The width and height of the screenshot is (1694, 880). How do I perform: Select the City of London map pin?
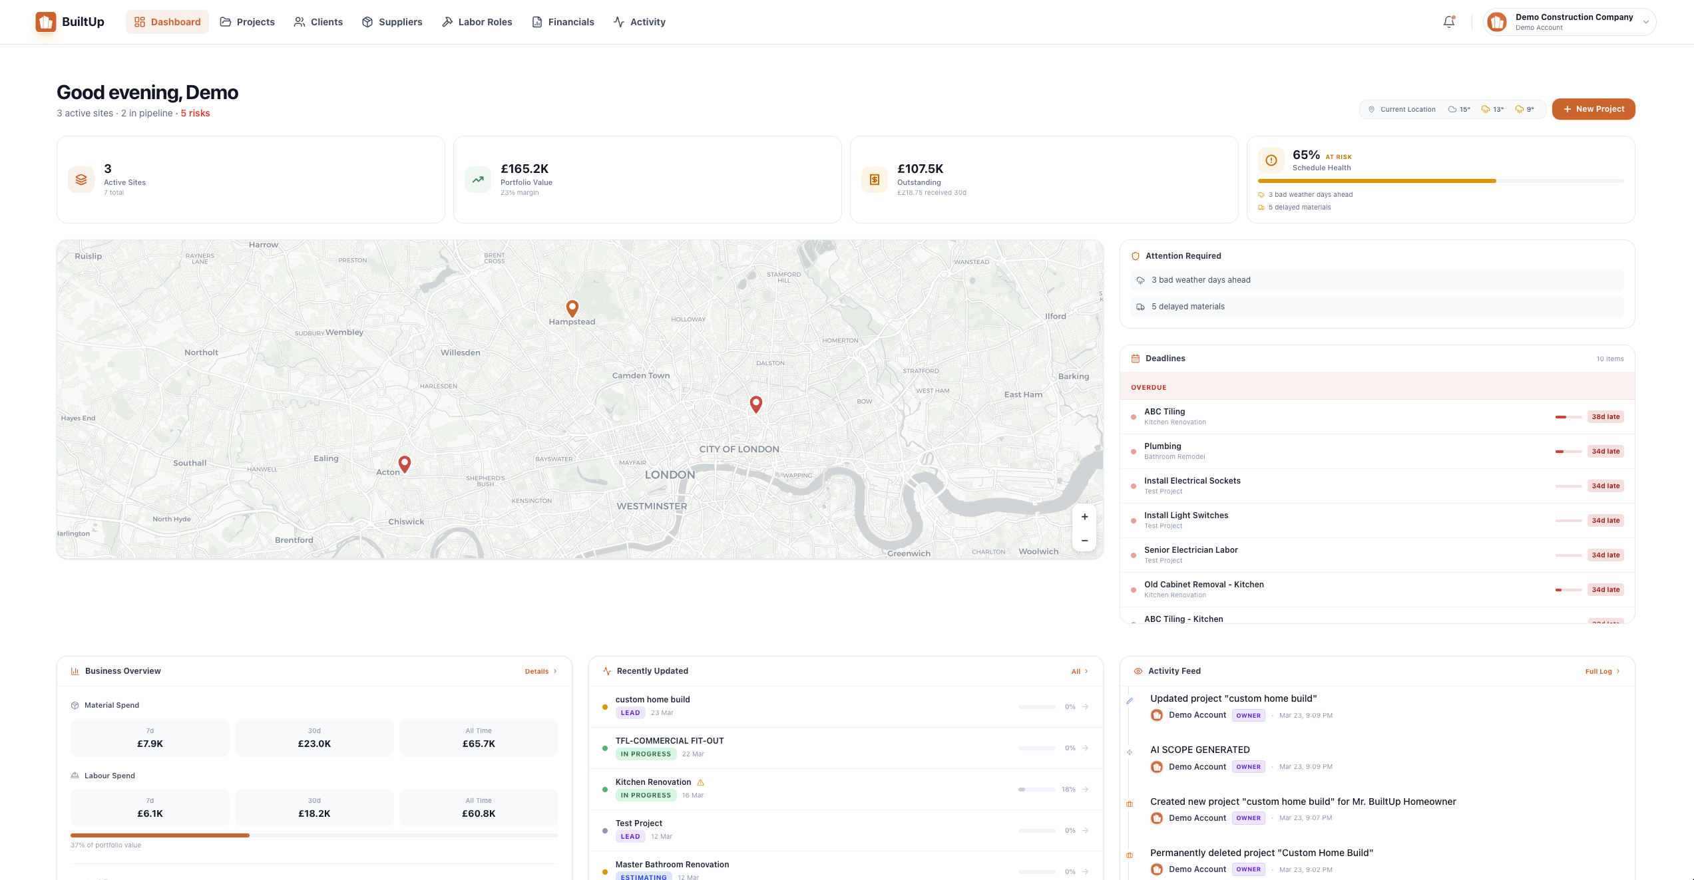[x=756, y=404]
